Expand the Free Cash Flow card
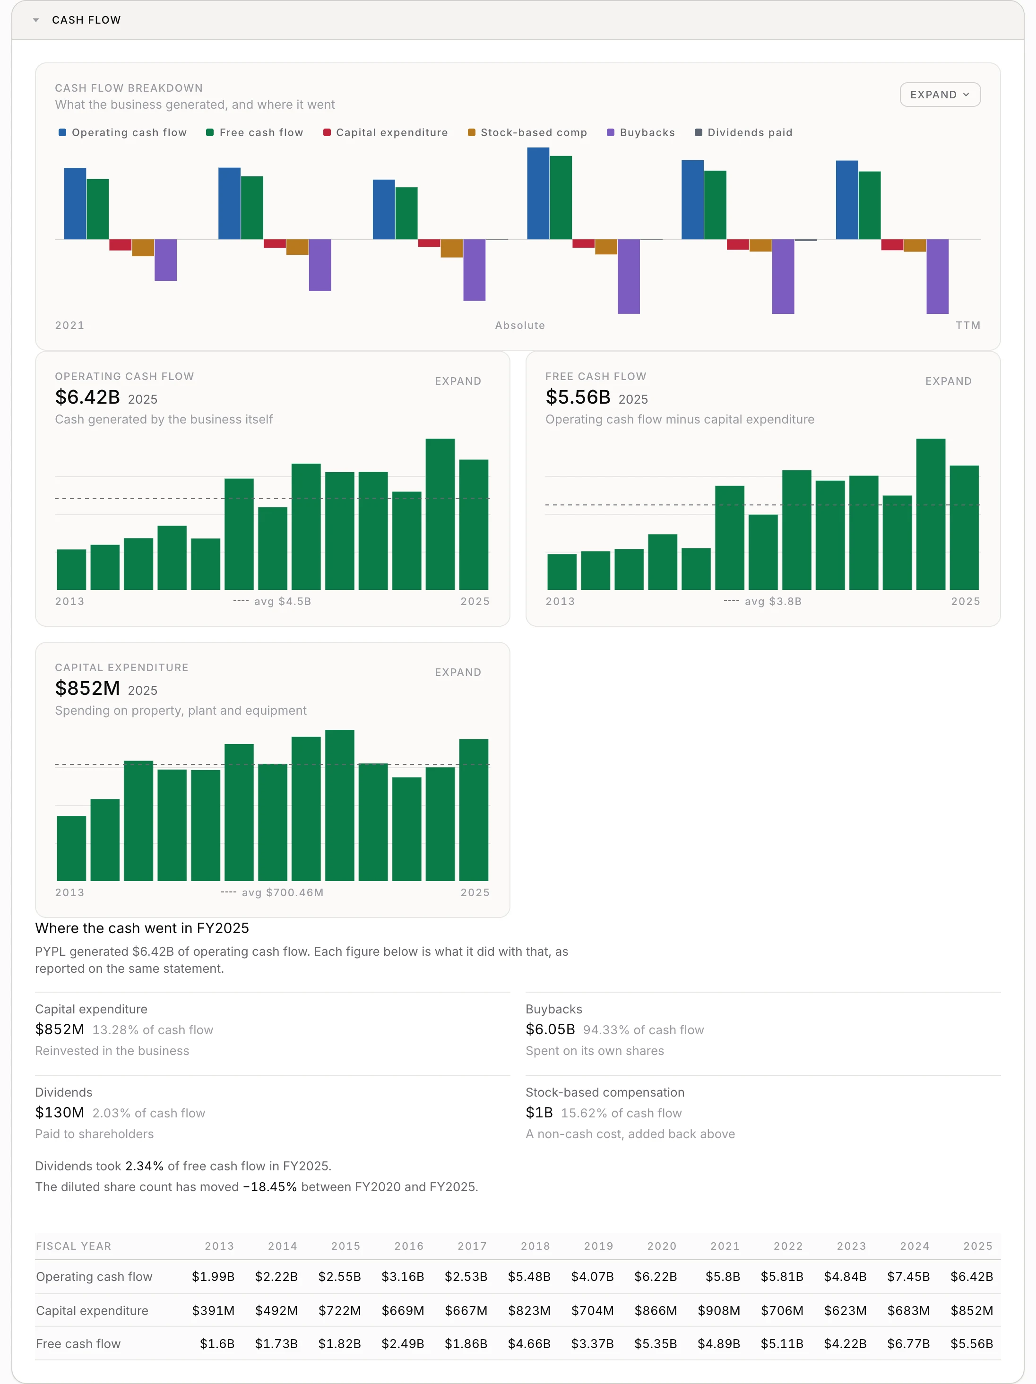This screenshot has width=1036, height=1384. pos(949,381)
